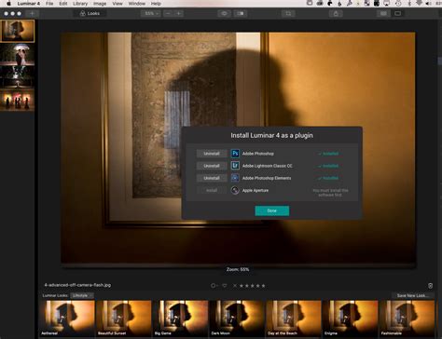Click Save New Look button
The image size is (442, 339).
click(412, 295)
